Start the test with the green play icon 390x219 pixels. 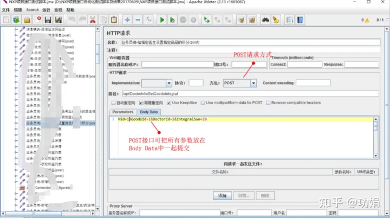click(162, 20)
